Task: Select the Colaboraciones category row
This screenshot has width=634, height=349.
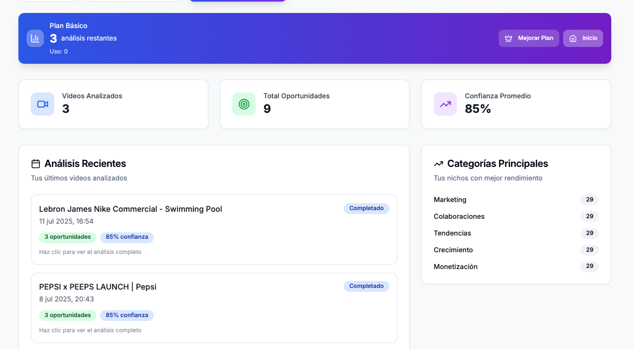Action: click(516, 216)
